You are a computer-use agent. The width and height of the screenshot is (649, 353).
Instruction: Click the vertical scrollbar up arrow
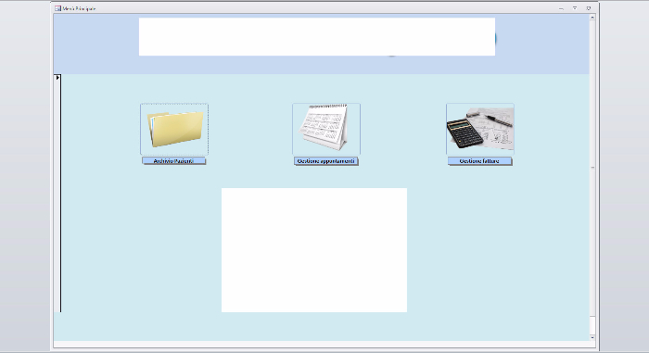(592, 18)
